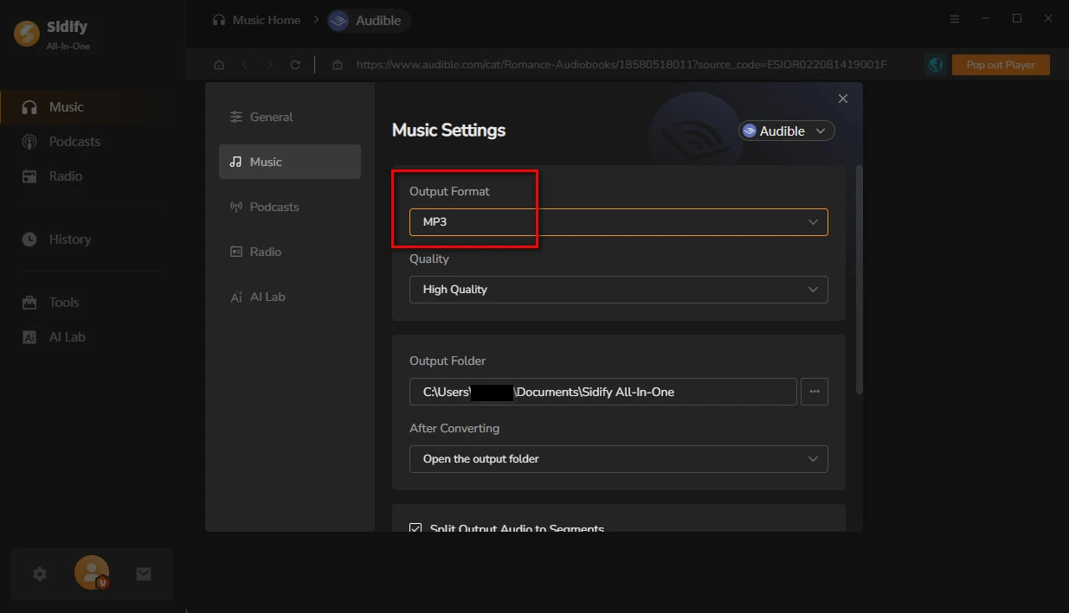Click the address bar lock icon
The width and height of the screenshot is (1069, 613).
pos(338,65)
